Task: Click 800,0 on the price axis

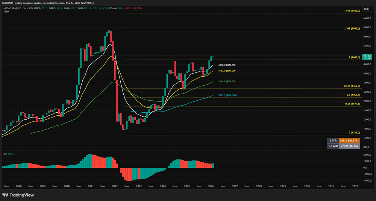Action: 366,147
